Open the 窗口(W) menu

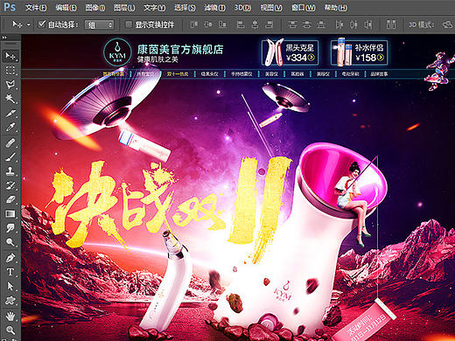tap(304, 7)
